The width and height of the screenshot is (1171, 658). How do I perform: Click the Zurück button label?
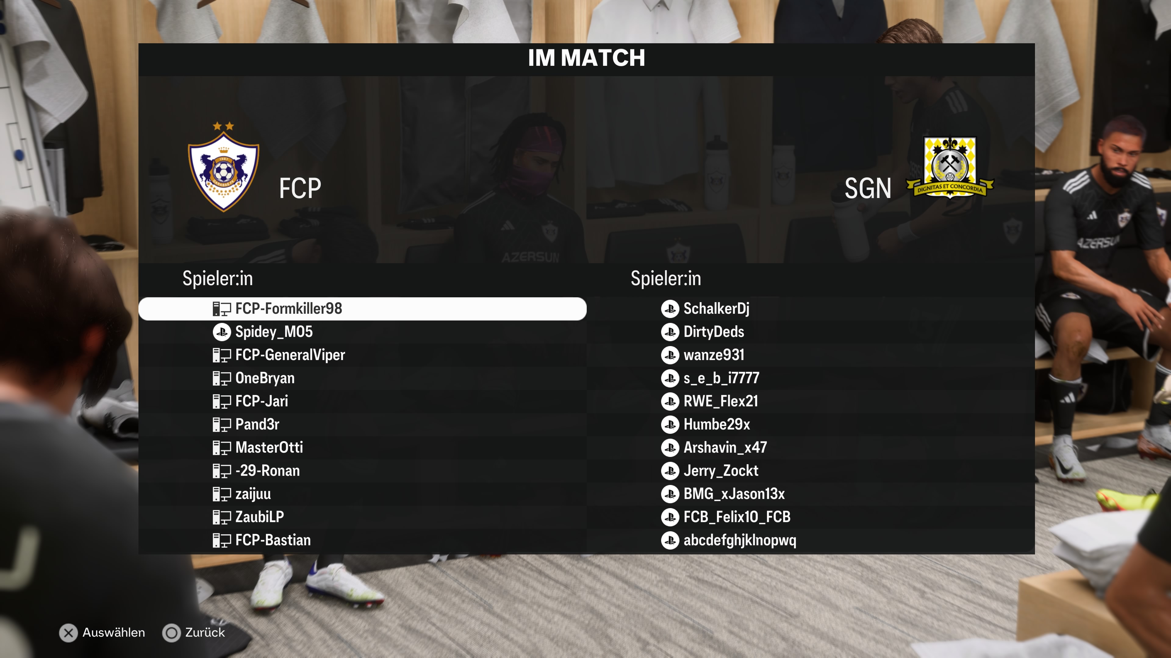pyautogui.click(x=205, y=633)
